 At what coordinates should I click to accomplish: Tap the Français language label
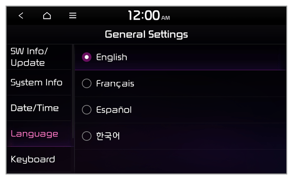pos(115,83)
